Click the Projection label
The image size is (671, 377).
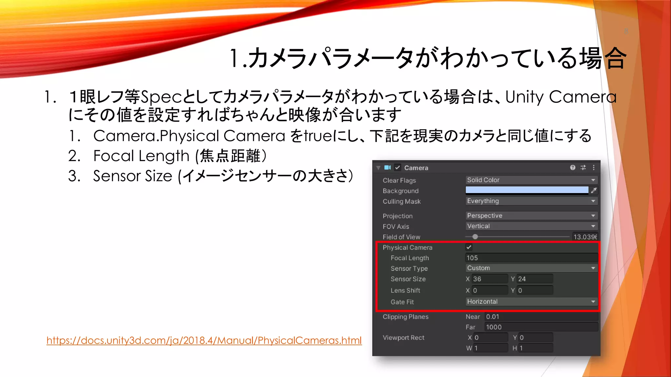point(397,216)
